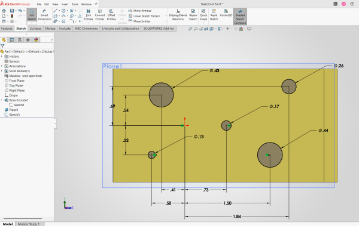Select the Sketch Fillet tool
This screenshot has height=226, width=359.
(x=72, y=21)
